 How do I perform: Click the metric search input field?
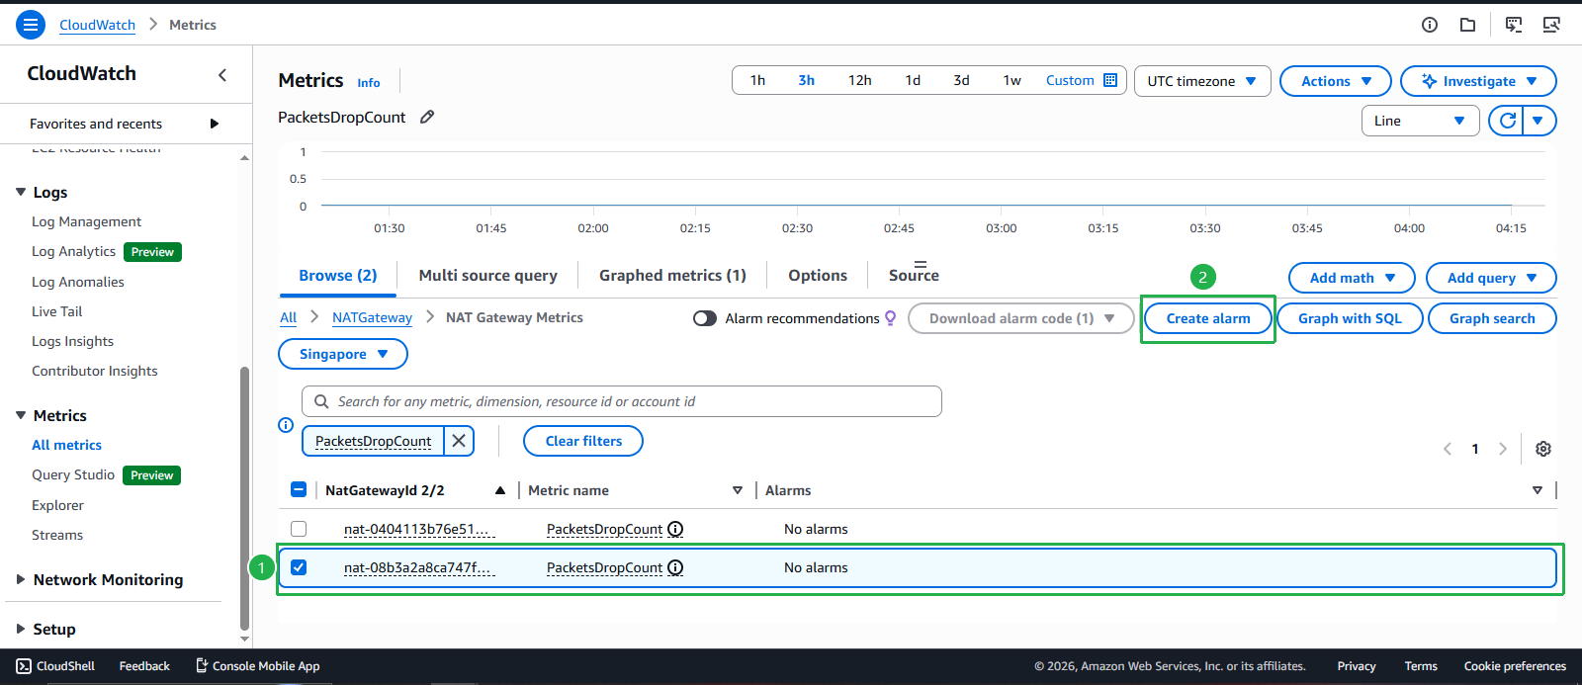click(622, 401)
